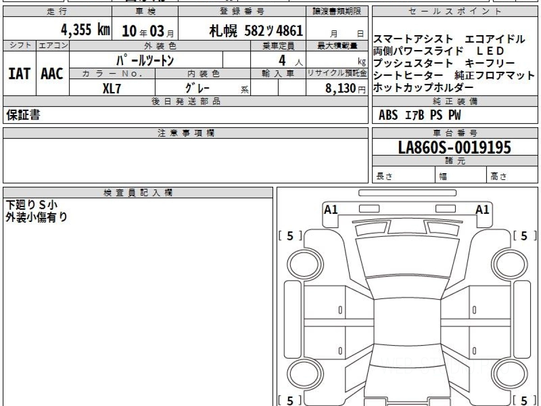Viewport: 541px width, 406px height.
Task: Click the lower-left wheel circle in diagram
Action: [304, 374]
